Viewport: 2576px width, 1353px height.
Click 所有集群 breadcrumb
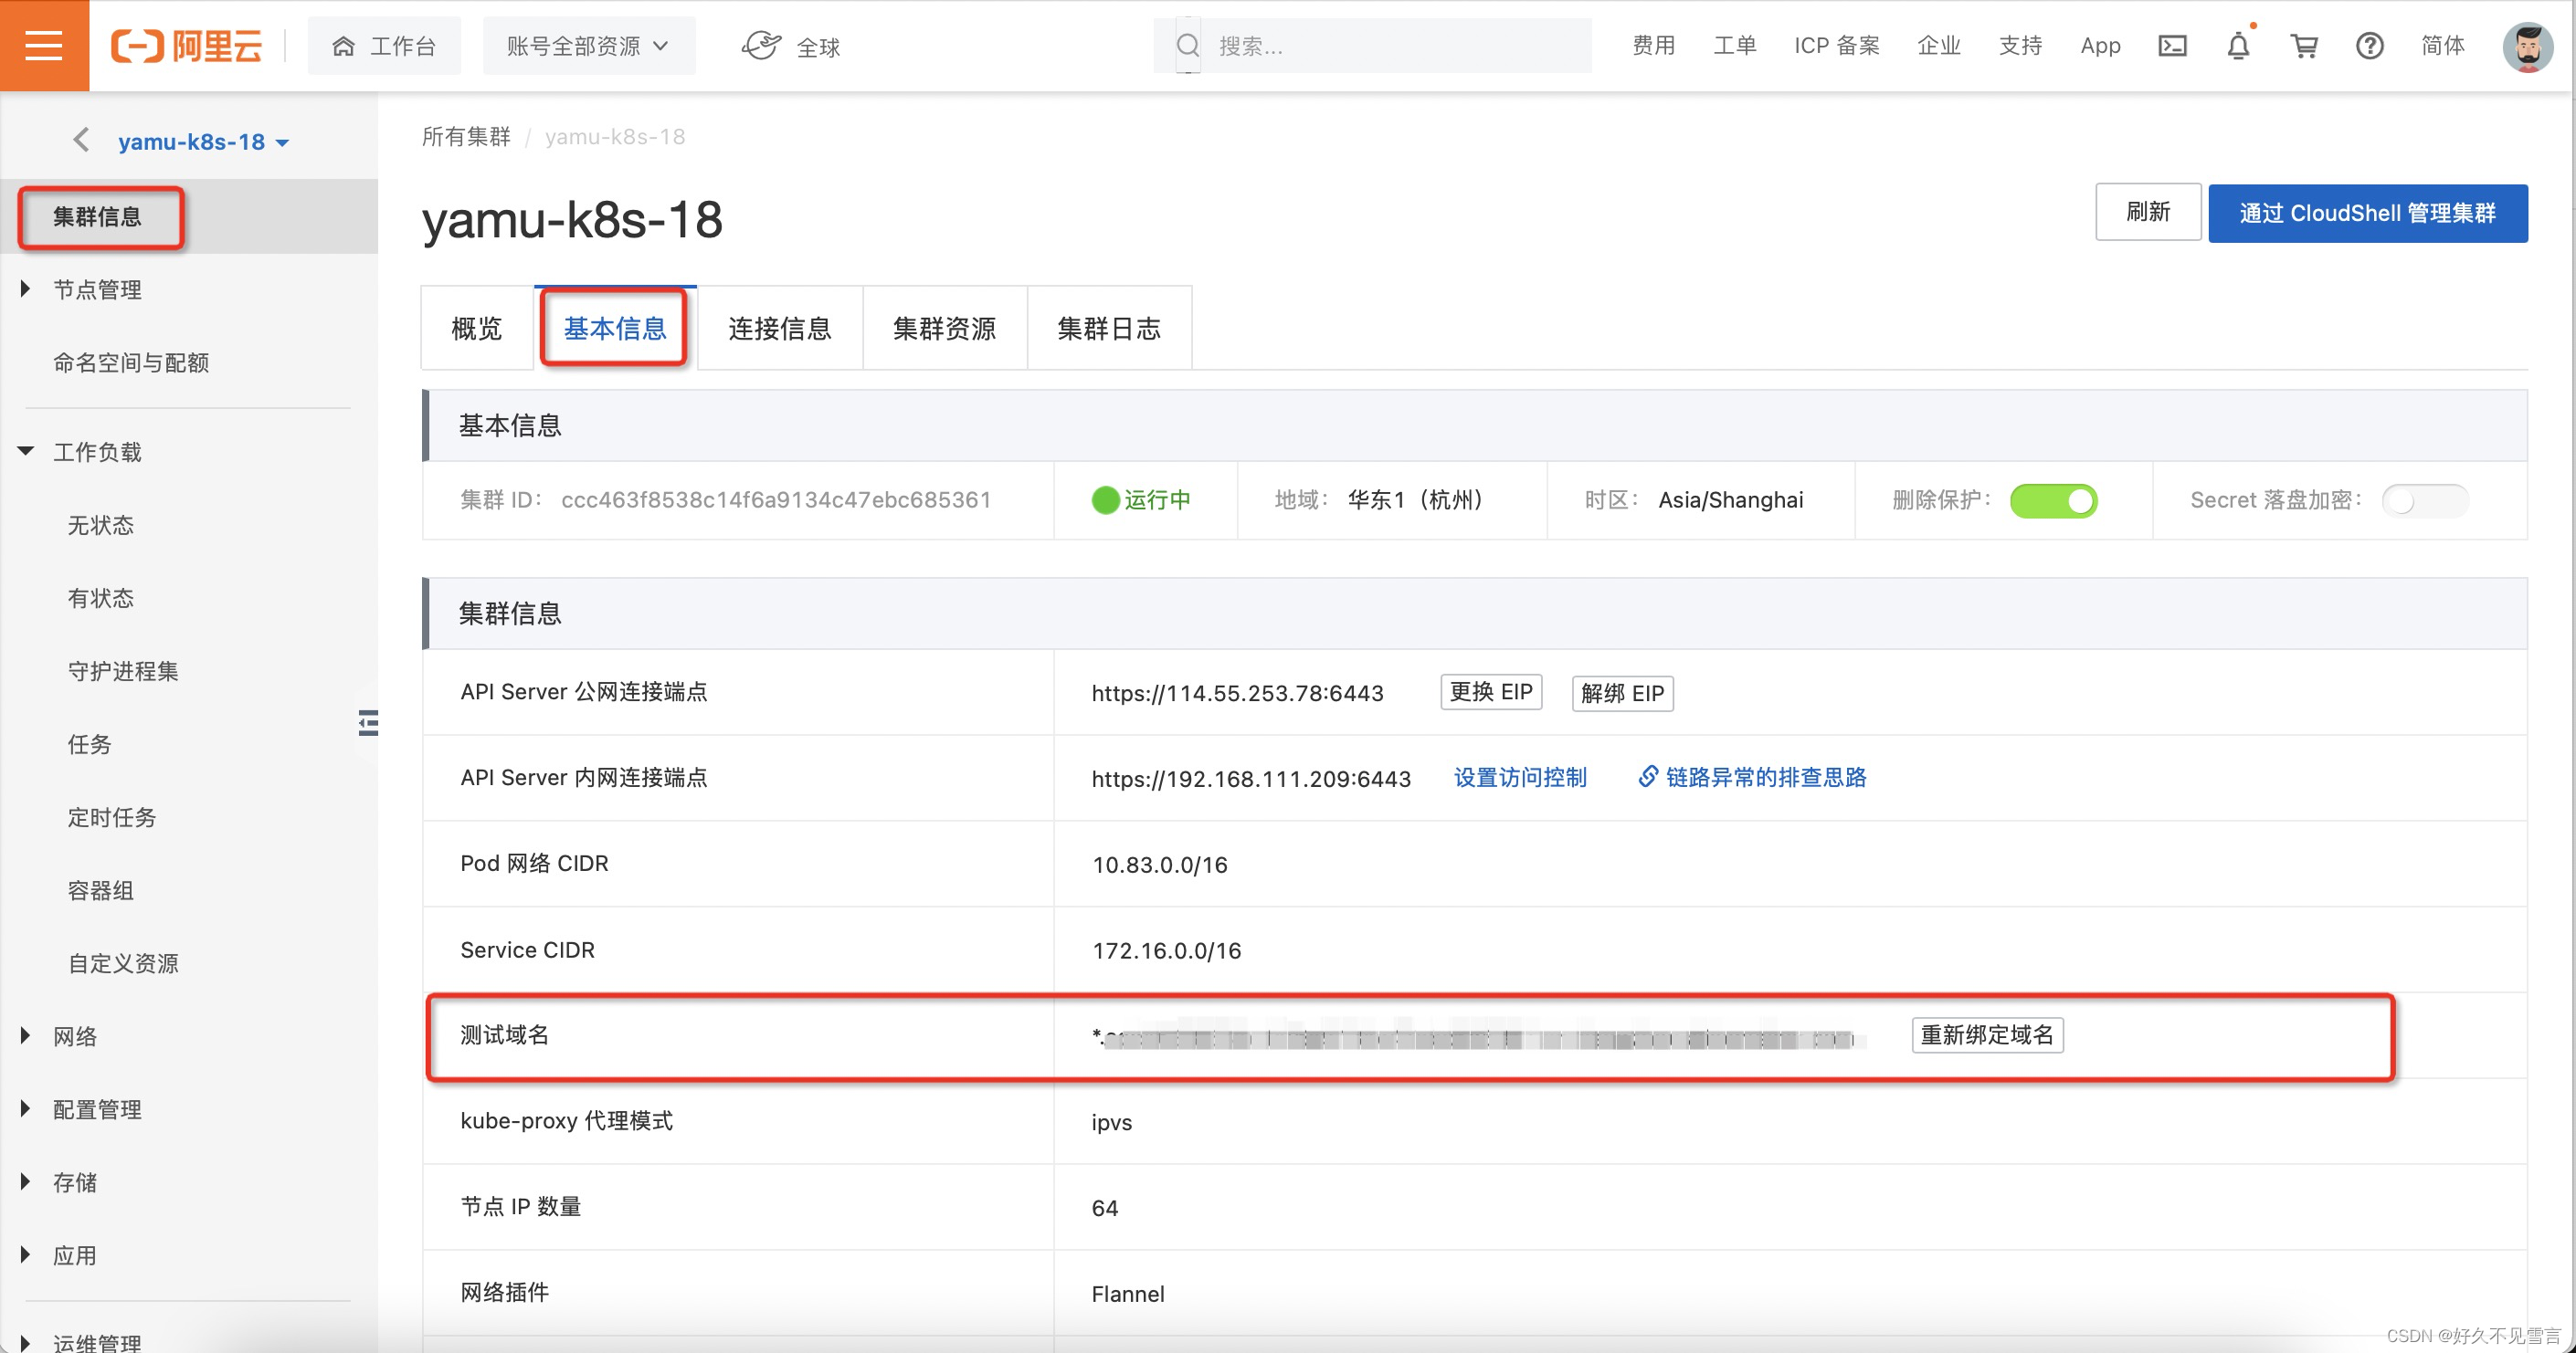coord(466,136)
